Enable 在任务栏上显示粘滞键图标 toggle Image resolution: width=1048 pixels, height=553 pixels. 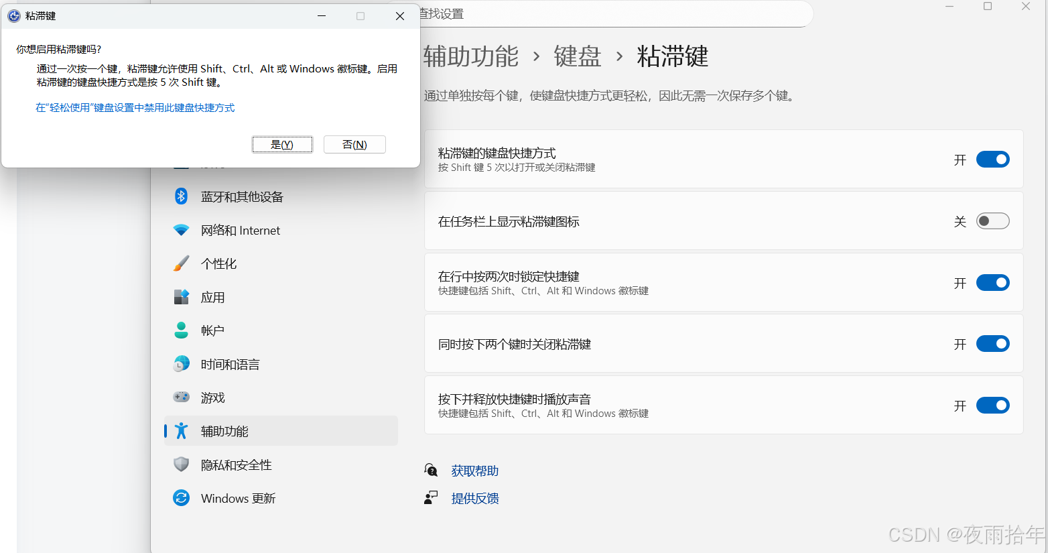click(993, 221)
